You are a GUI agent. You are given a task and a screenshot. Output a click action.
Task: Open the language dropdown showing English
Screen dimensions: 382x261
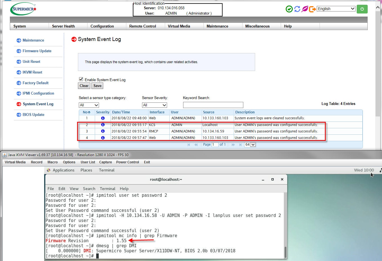[336, 9]
